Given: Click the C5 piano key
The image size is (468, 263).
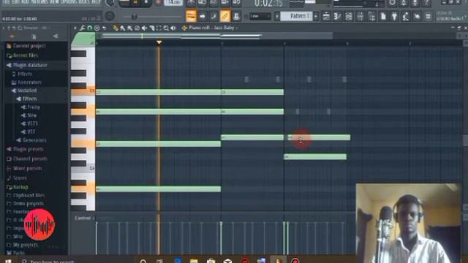Looking at the screenshot, I should tap(83, 91).
